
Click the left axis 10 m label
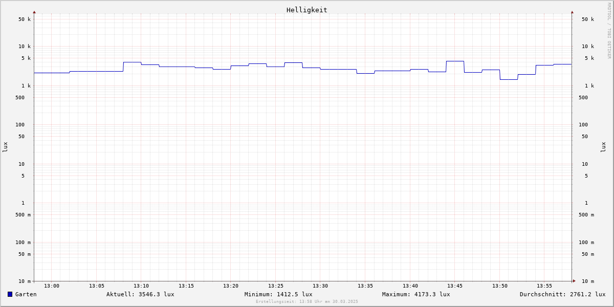click(25, 281)
